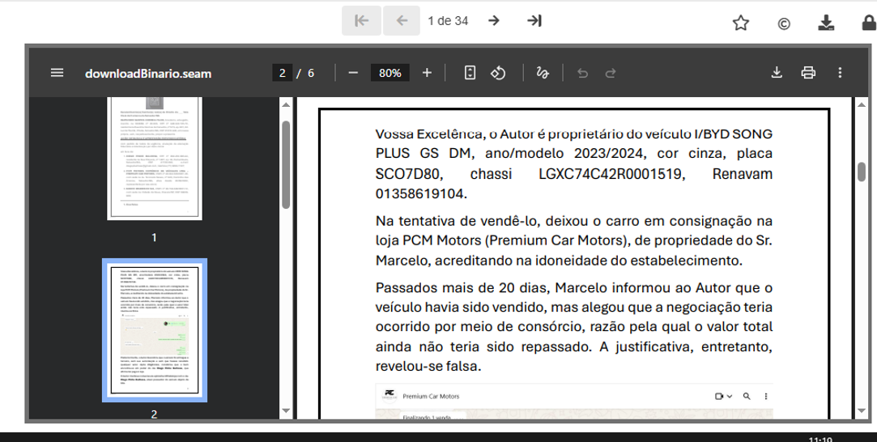877x442 pixels.
Task: Activate the draw annotation tool
Action: 542,73
